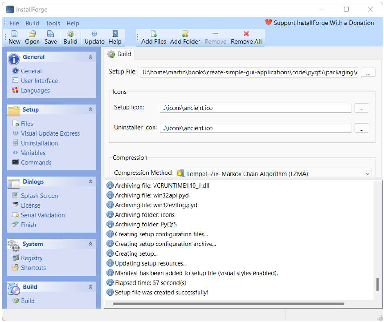384x322 pixels.
Task: Browse for the Setup Icon file
Action: point(361,108)
